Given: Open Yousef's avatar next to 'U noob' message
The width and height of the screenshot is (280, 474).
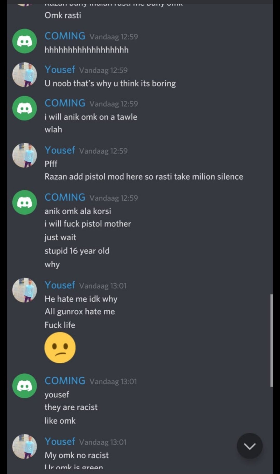Looking at the screenshot, I should coord(25,75).
